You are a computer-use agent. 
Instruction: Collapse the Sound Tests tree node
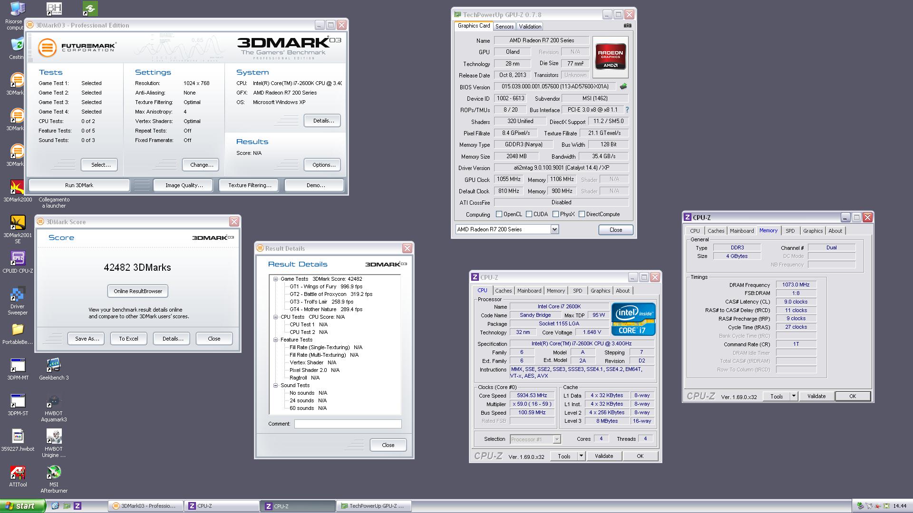point(275,386)
